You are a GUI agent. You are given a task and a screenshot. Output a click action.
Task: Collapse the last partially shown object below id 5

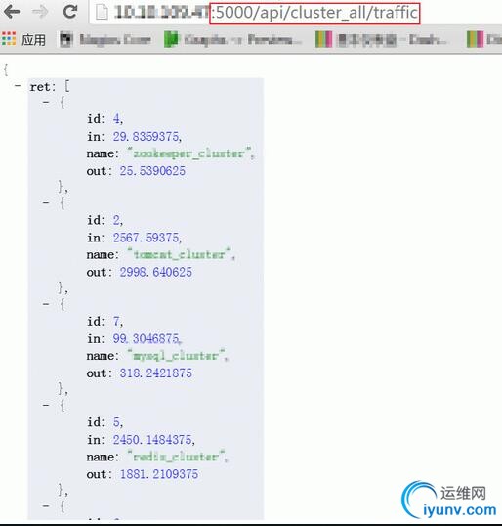(x=46, y=505)
